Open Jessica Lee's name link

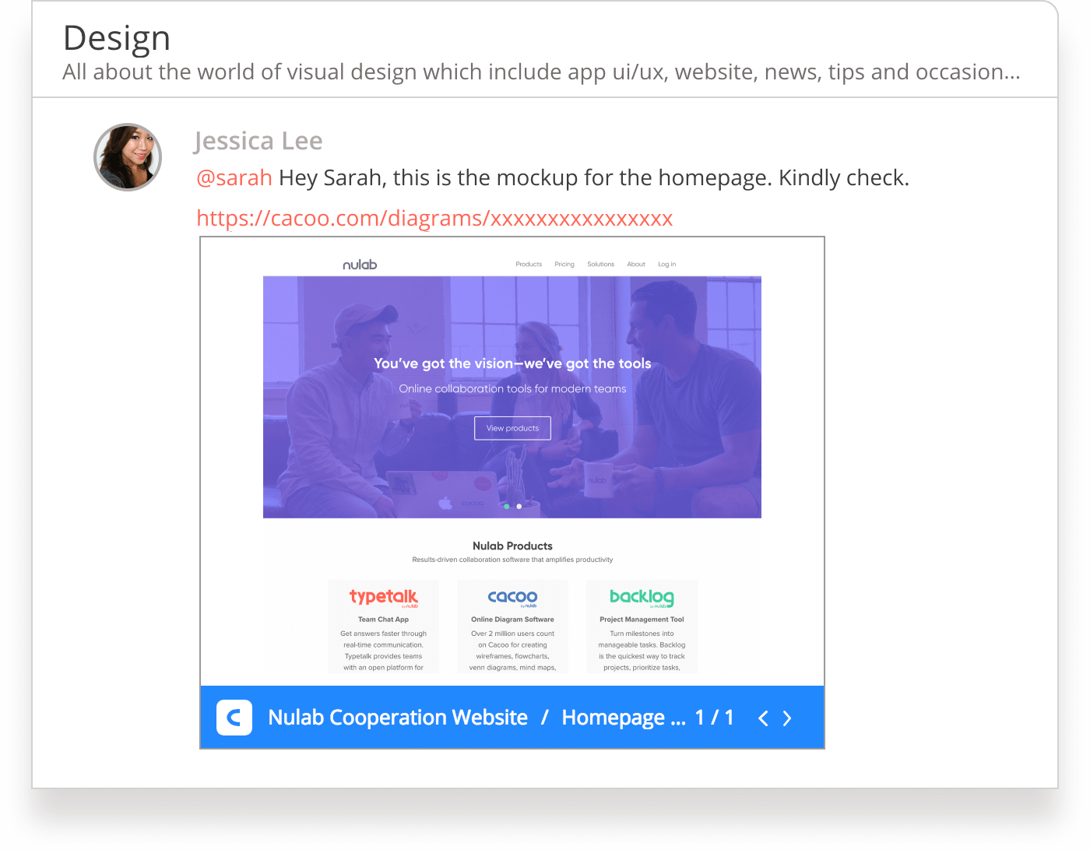258,141
